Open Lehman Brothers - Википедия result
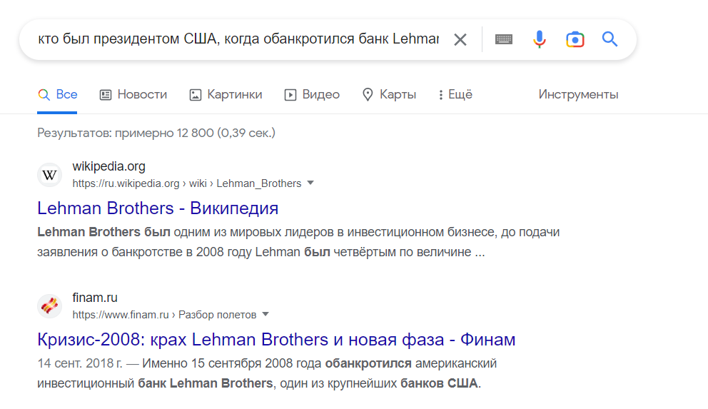 [158, 208]
